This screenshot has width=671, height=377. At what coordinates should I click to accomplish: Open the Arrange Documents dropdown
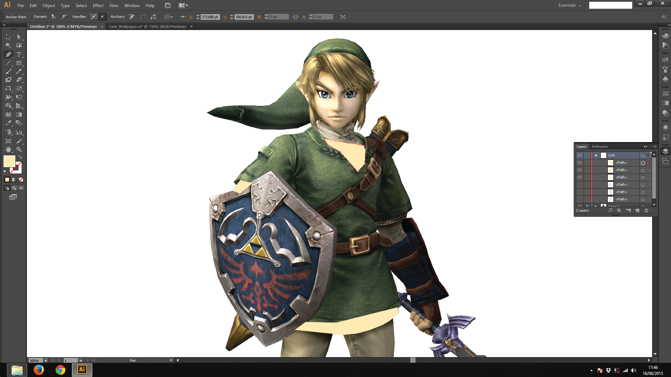183,6
